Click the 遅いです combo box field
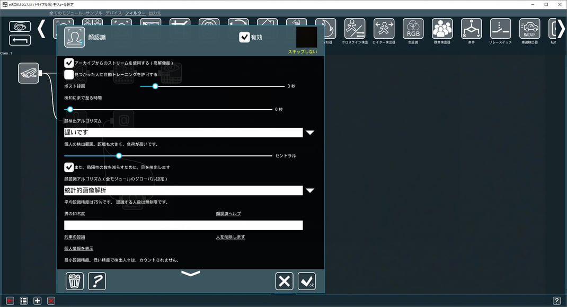567x307 pixels. click(183, 133)
